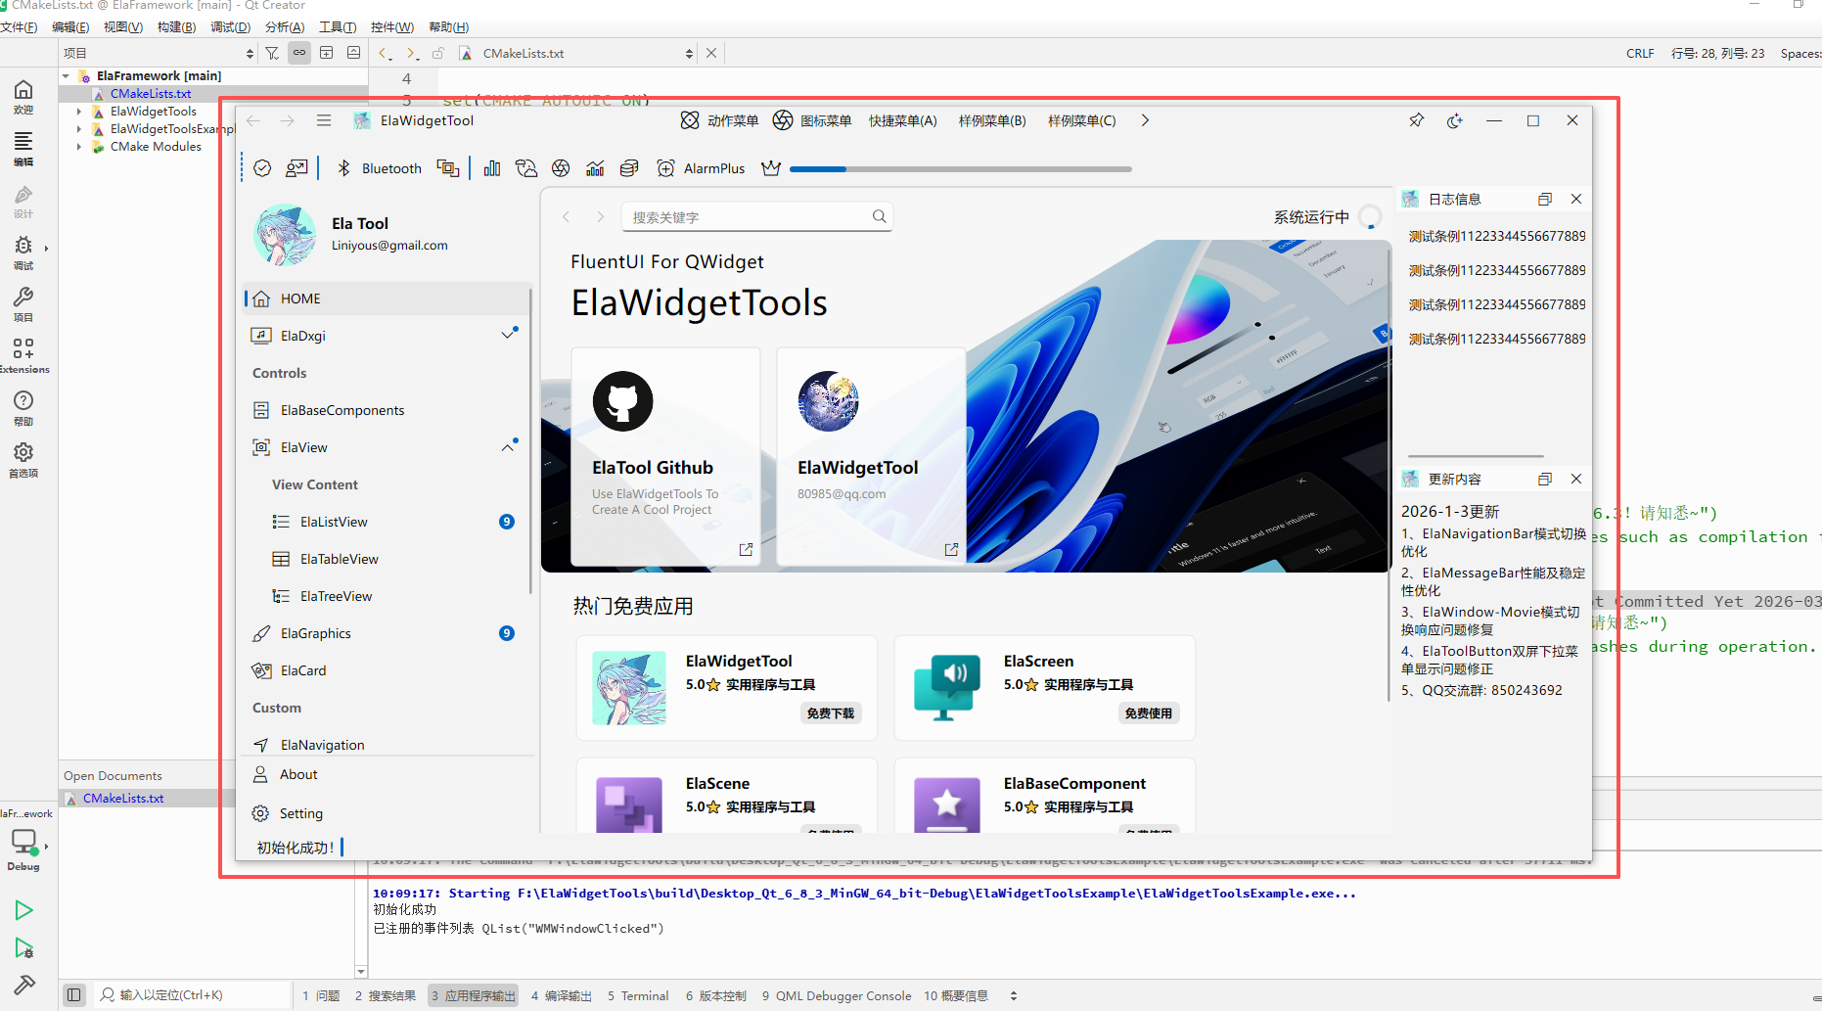This screenshot has height=1011, width=1822.
Task: Click 免费使用 button for ElaScreen
Action: coord(1149,713)
